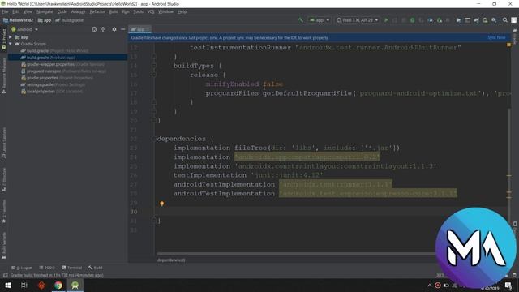519x292 pixels.
Task: Select build.gradle (Module: app) file
Action: click(x=67, y=58)
